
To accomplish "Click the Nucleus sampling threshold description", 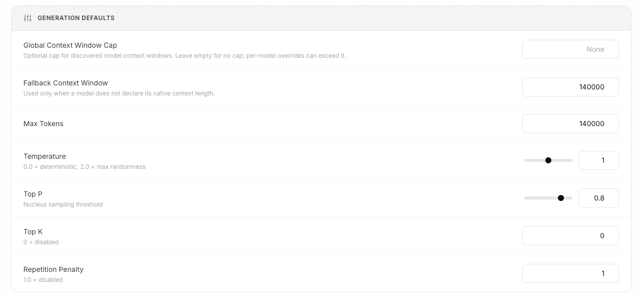I will click(63, 205).
